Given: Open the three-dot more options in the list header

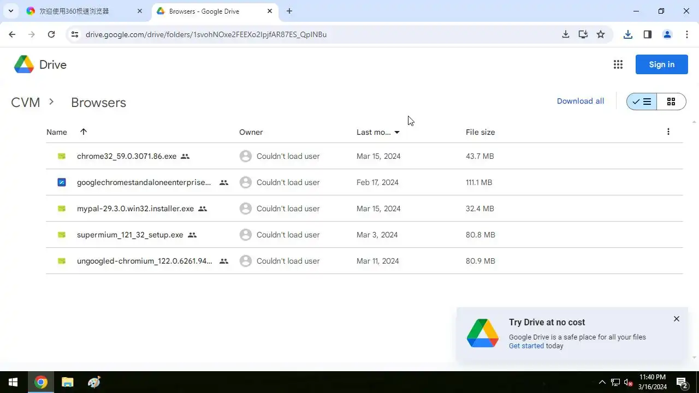Looking at the screenshot, I should (668, 132).
